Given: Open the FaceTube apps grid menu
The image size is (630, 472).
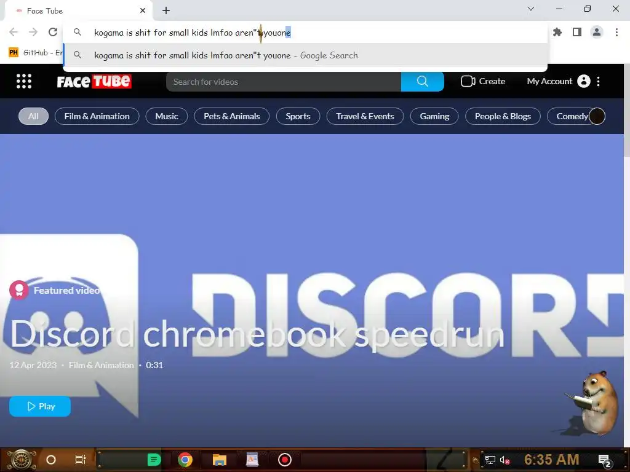Looking at the screenshot, I should point(24,81).
